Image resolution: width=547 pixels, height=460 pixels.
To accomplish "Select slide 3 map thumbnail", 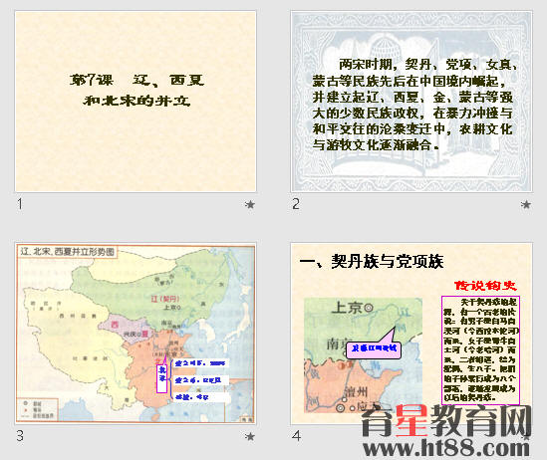I will (136, 334).
